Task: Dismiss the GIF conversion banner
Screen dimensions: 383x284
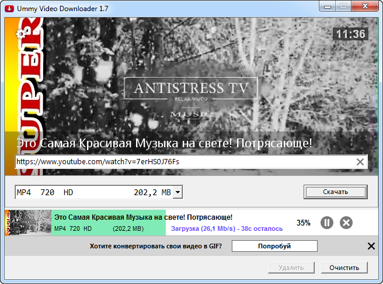Action: click(371, 246)
